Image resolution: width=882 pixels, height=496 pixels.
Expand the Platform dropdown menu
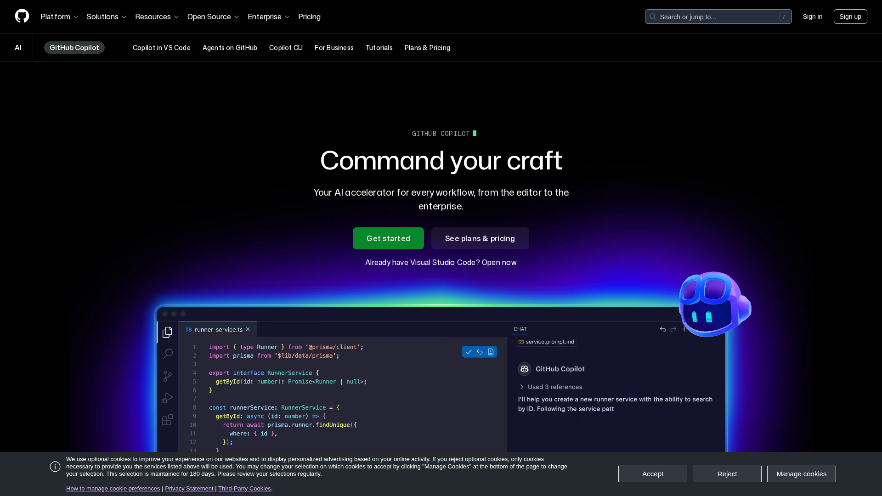coord(59,17)
